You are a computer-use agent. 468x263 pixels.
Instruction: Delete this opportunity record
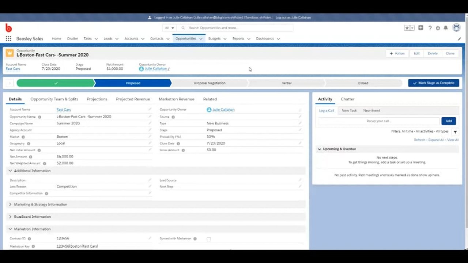click(433, 53)
